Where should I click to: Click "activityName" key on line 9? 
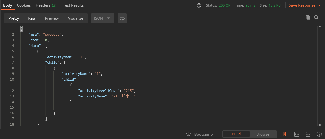(76, 74)
